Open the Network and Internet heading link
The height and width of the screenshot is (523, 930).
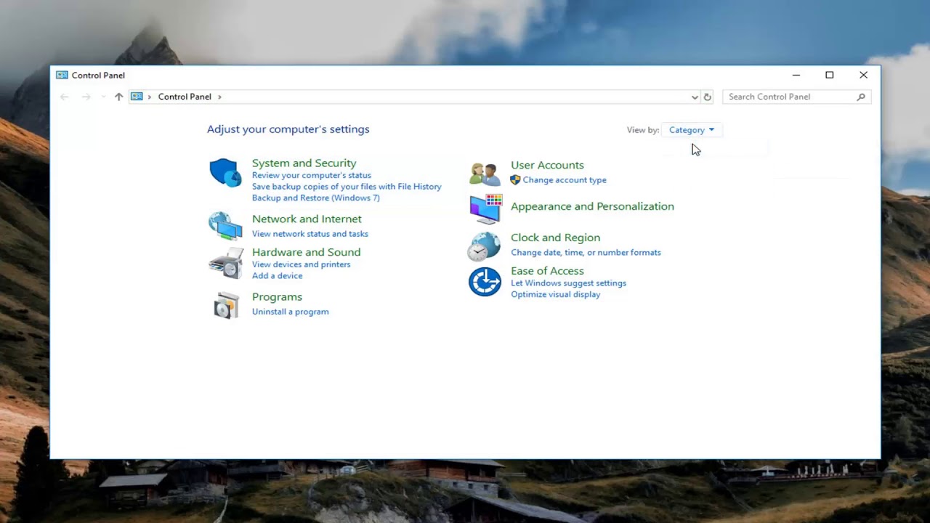(307, 219)
